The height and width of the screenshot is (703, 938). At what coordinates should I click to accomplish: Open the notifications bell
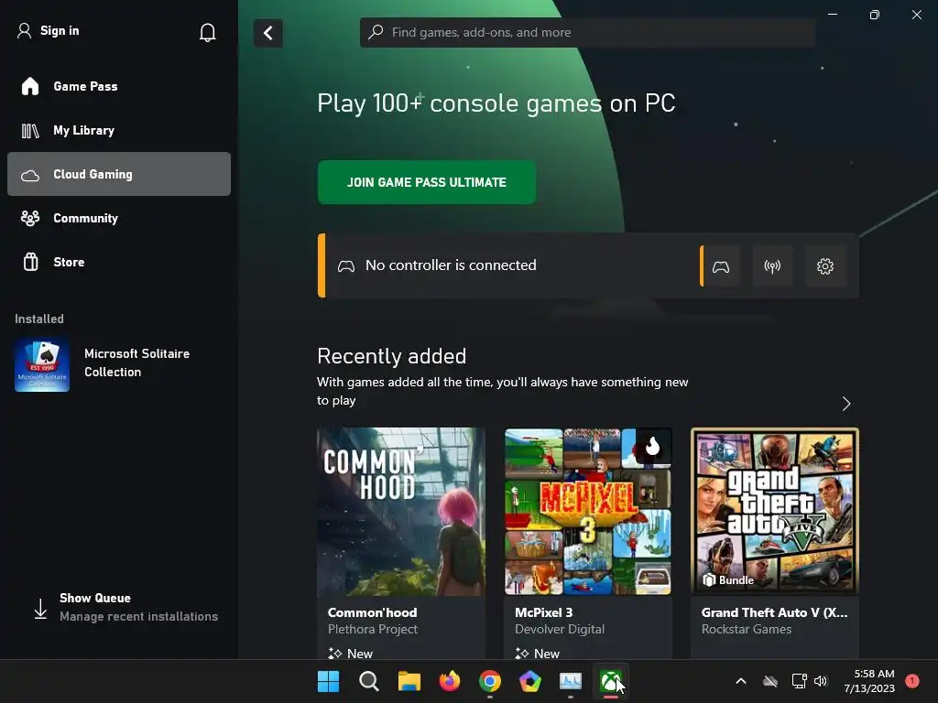[x=207, y=32]
